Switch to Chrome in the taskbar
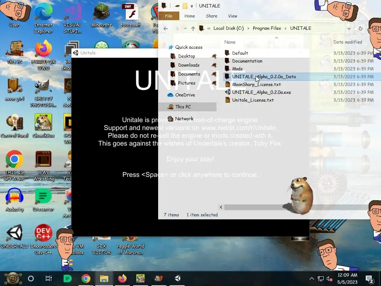Viewport: 381px width, 286px height. (86, 279)
